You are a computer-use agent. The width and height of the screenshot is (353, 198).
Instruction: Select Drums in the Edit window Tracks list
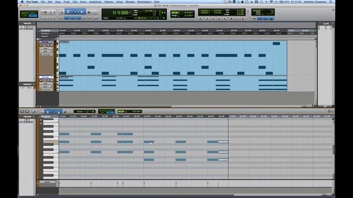(31, 27)
